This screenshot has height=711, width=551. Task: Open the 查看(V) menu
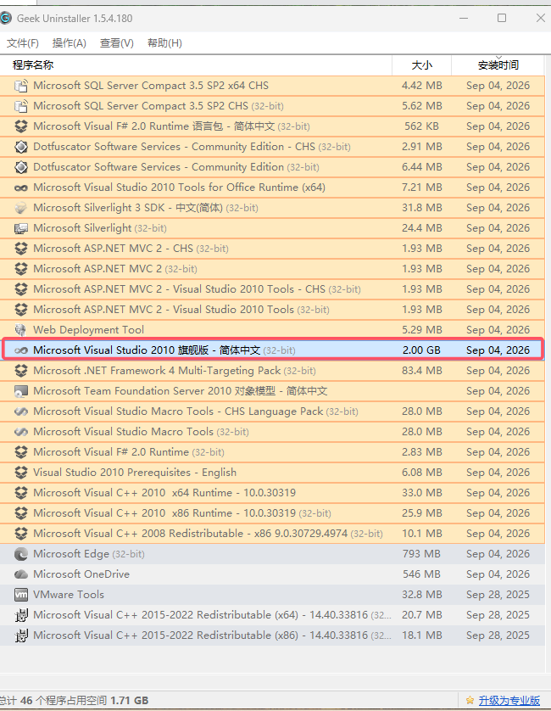pos(116,43)
